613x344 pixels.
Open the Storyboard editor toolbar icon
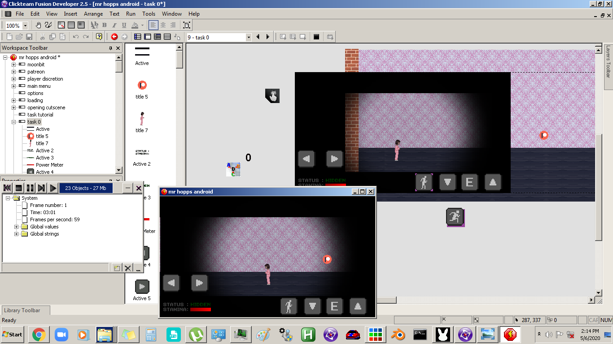coord(138,37)
